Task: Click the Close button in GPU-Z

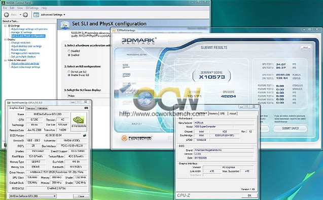Action: (81, 196)
